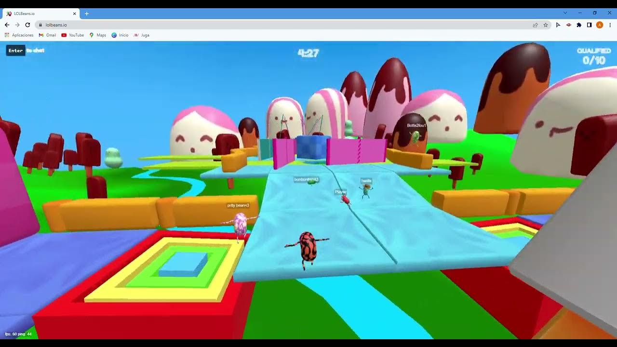
Task: Click the 4:27 countdown timer
Action: (x=308, y=53)
